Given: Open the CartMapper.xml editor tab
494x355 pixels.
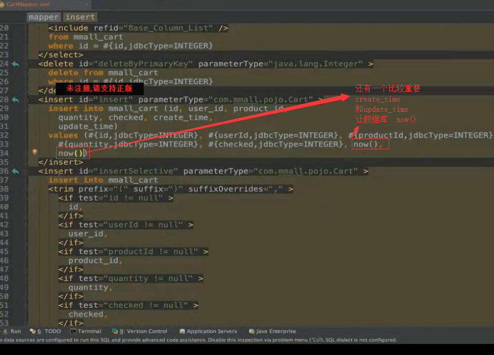Looking at the screenshot, I should tap(28, 5).
